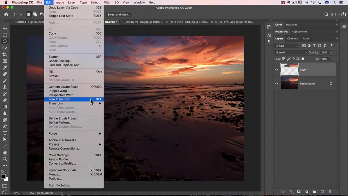348x196 pixels.
Task: Toggle layer filtering on/off switch
Action: click(331, 46)
